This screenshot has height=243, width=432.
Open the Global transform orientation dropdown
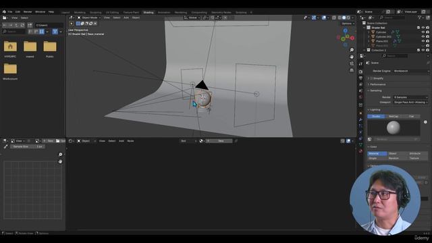tap(192, 18)
